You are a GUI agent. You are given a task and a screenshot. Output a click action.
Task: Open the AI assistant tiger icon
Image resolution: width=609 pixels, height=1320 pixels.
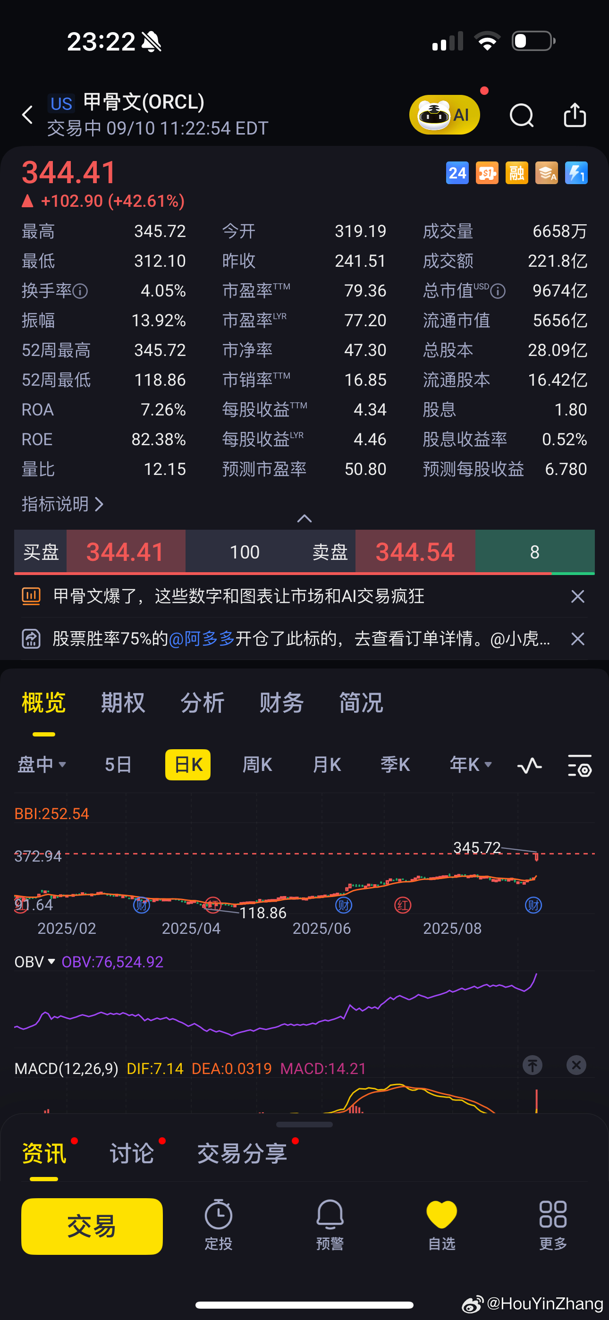point(444,115)
